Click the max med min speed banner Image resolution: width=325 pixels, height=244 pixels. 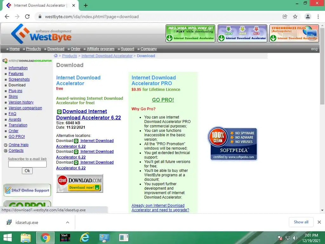tap(242, 33)
